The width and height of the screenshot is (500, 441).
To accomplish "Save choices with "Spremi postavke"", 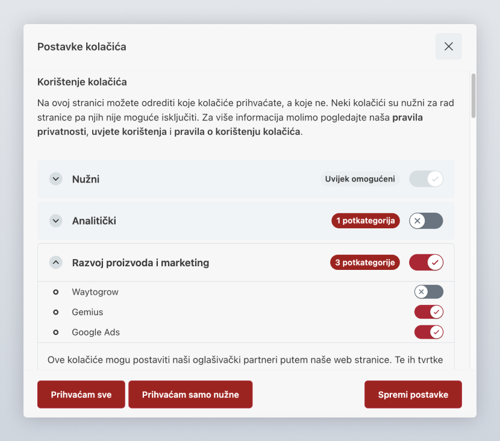I will pyautogui.click(x=413, y=395).
